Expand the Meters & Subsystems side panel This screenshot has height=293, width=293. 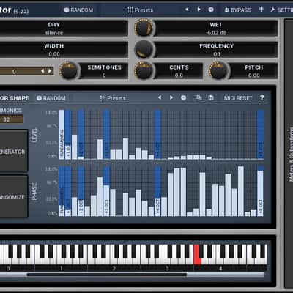point(289,154)
